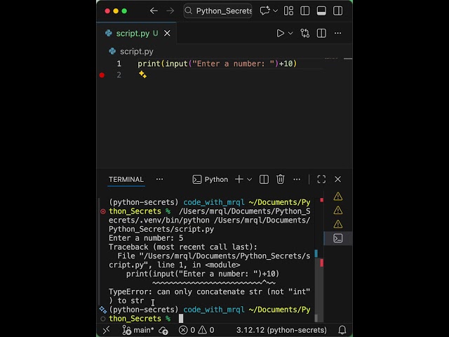The image size is (449, 337).
Task: Toggle the bottom panel visibility
Action: pyautogui.click(x=321, y=11)
